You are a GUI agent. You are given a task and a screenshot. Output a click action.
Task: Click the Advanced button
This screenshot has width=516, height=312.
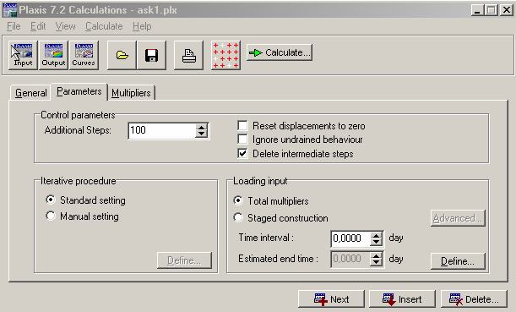point(458,218)
